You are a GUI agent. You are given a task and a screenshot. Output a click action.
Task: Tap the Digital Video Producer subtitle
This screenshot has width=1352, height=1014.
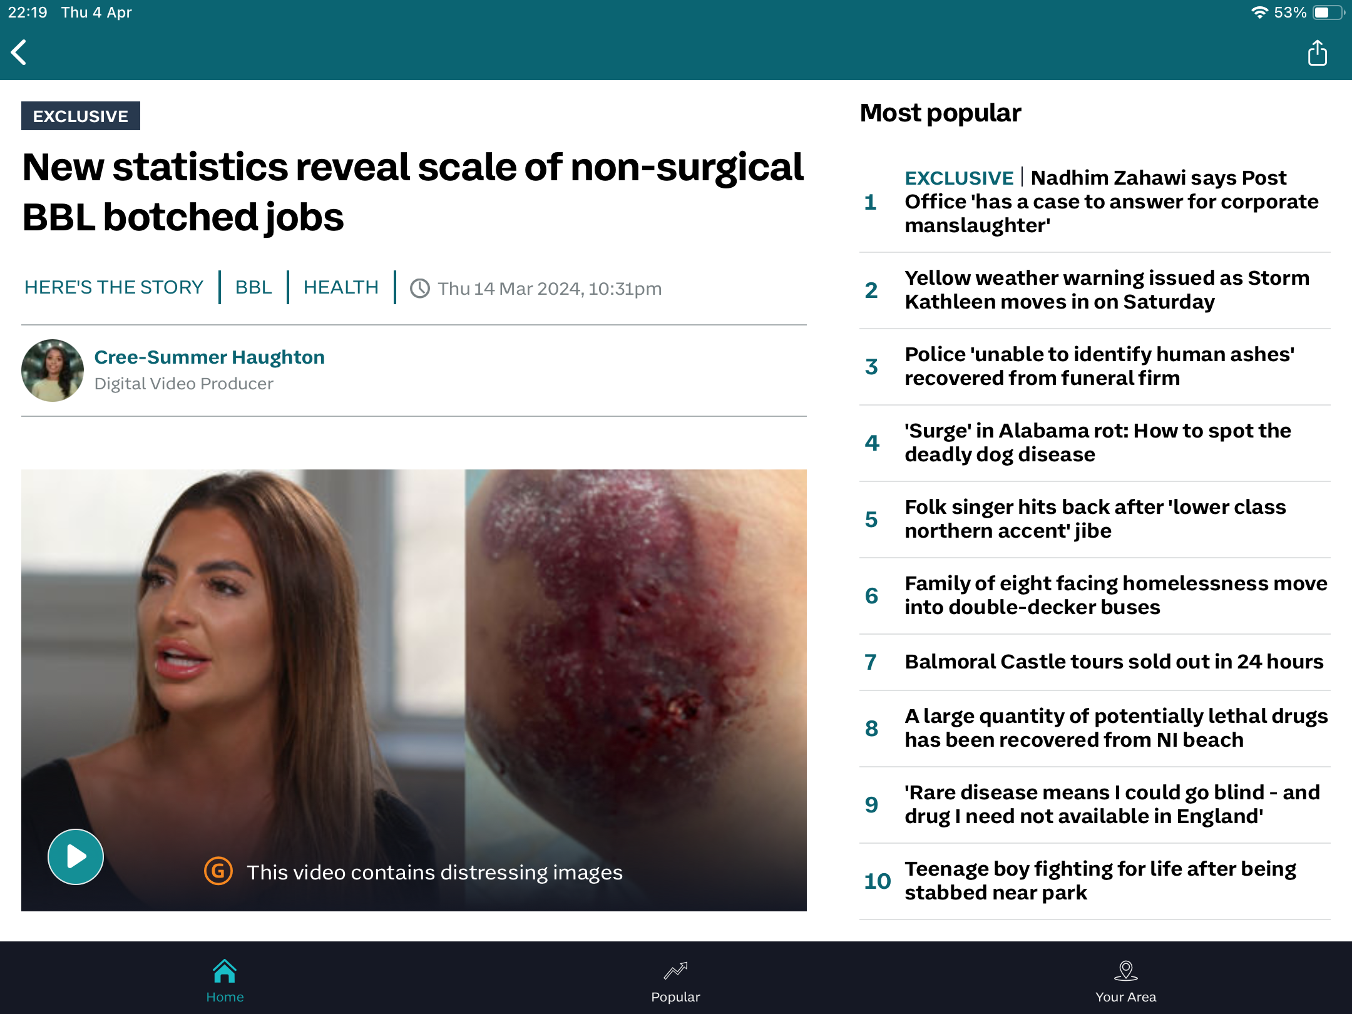pyautogui.click(x=184, y=384)
